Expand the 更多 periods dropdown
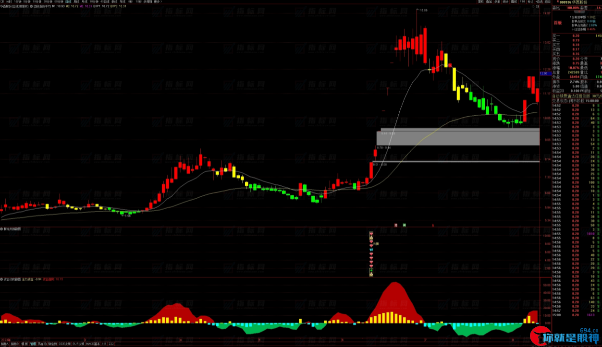The width and height of the screenshot is (602, 347). (x=158, y=2)
